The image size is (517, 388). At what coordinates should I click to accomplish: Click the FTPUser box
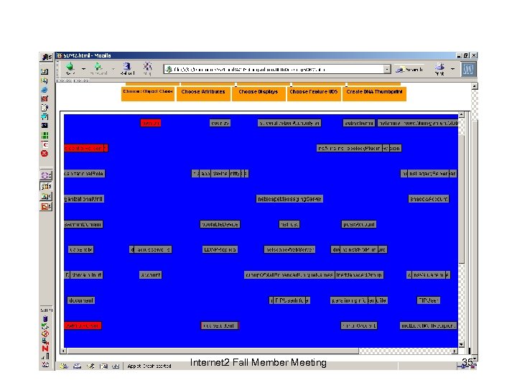[428, 300]
